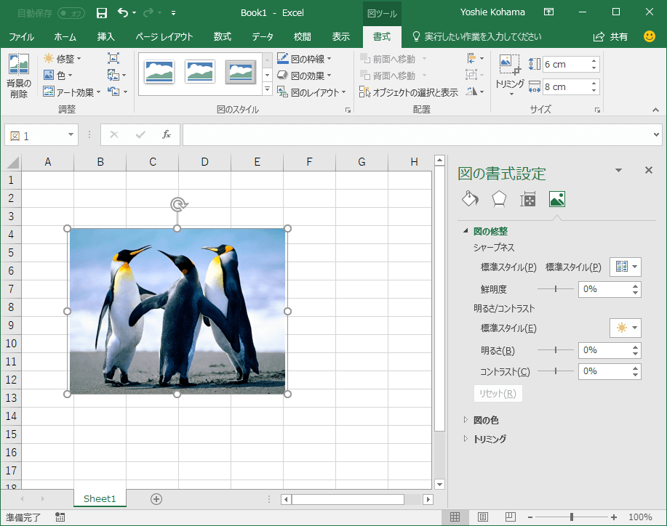Image resolution: width=667 pixels, height=526 pixels.
Task: Switch to Page Break Preview view
Action: 510,517
